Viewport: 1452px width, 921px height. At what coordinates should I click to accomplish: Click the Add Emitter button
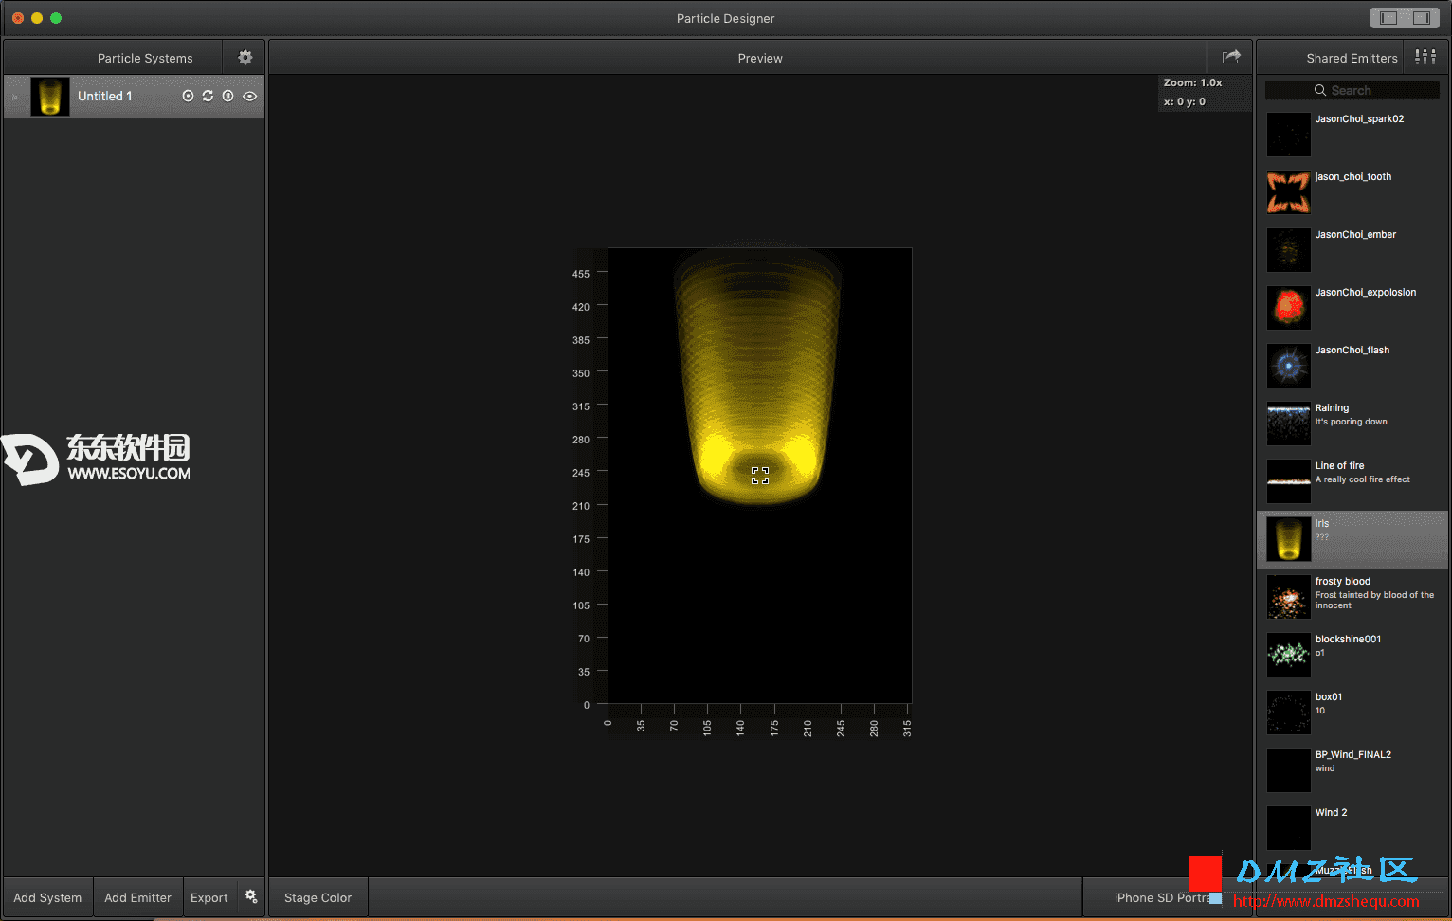(x=137, y=897)
